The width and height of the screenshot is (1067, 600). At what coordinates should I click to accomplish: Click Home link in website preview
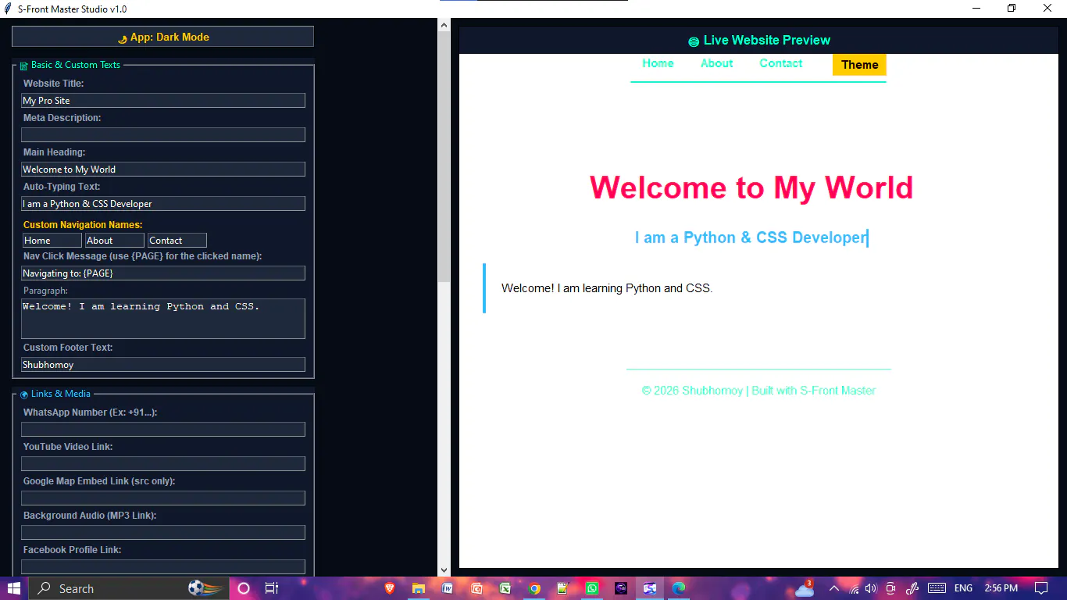coord(658,63)
